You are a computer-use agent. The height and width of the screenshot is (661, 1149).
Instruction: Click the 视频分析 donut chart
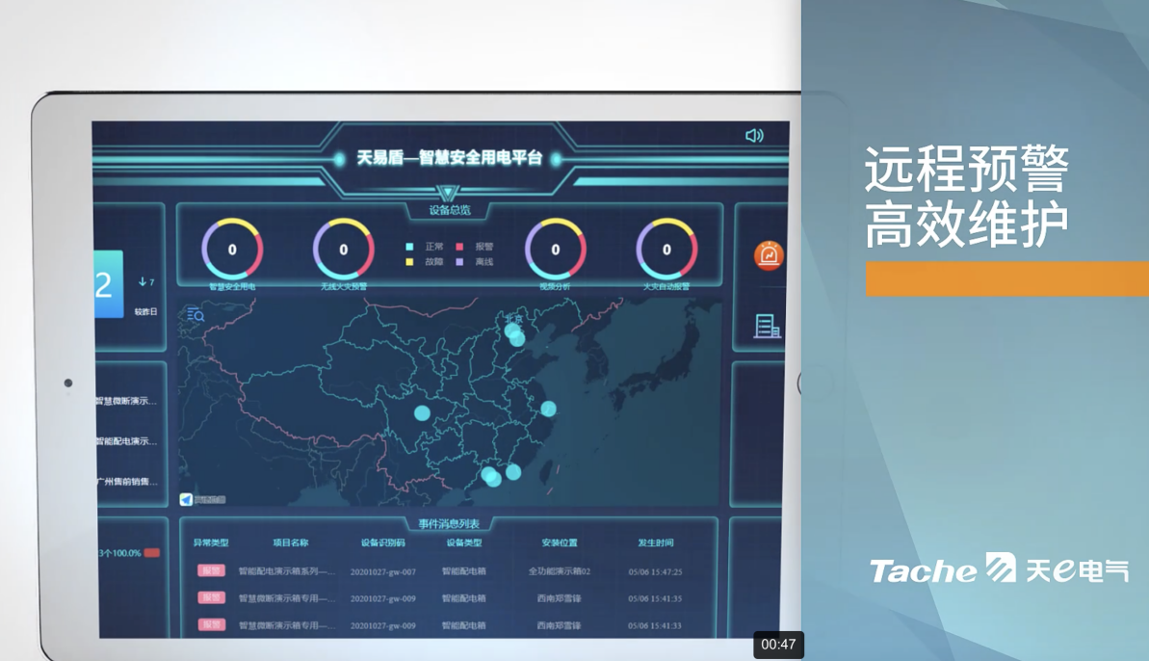click(x=554, y=249)
